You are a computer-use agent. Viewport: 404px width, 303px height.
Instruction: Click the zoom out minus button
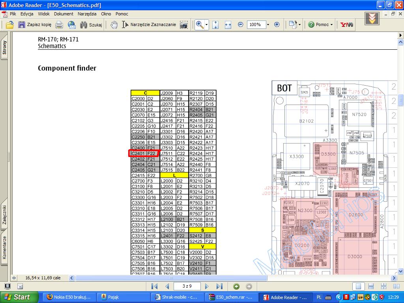pyautogui.click(x=240, y=25)
